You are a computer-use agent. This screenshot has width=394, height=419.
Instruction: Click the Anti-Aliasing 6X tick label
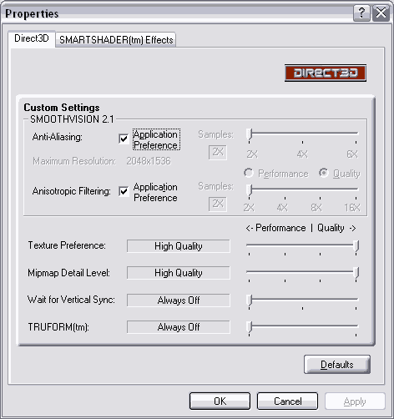coord(352,154)
